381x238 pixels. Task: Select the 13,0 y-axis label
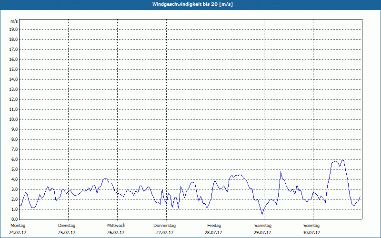(13, 89)
